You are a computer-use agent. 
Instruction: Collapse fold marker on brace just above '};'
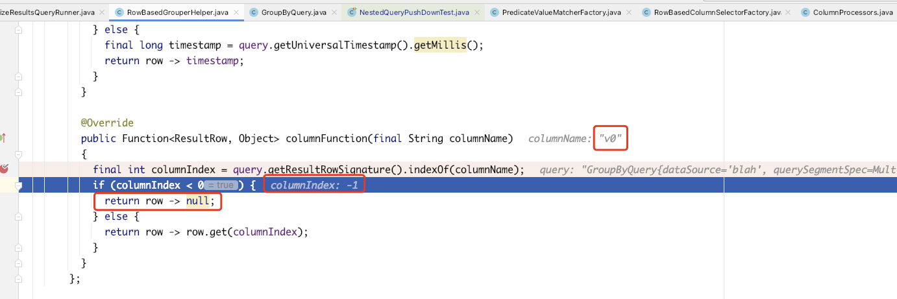pyautogui.click(x=19, y=263)
